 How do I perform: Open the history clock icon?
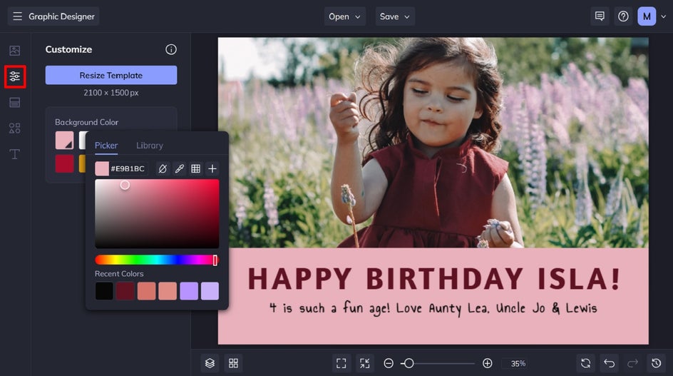[657, 363]
